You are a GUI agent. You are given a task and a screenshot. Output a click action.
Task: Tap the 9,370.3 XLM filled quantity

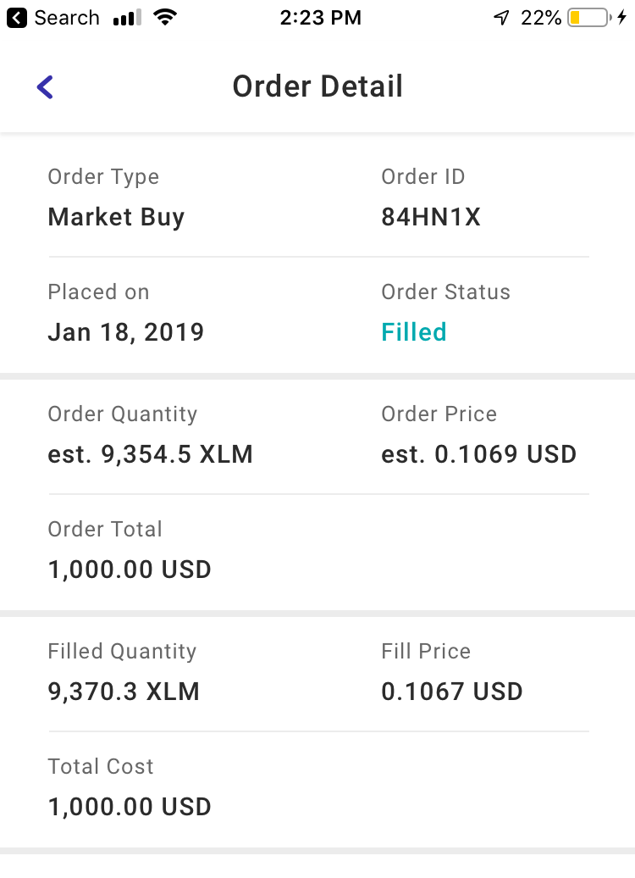[x=124, y=692]
